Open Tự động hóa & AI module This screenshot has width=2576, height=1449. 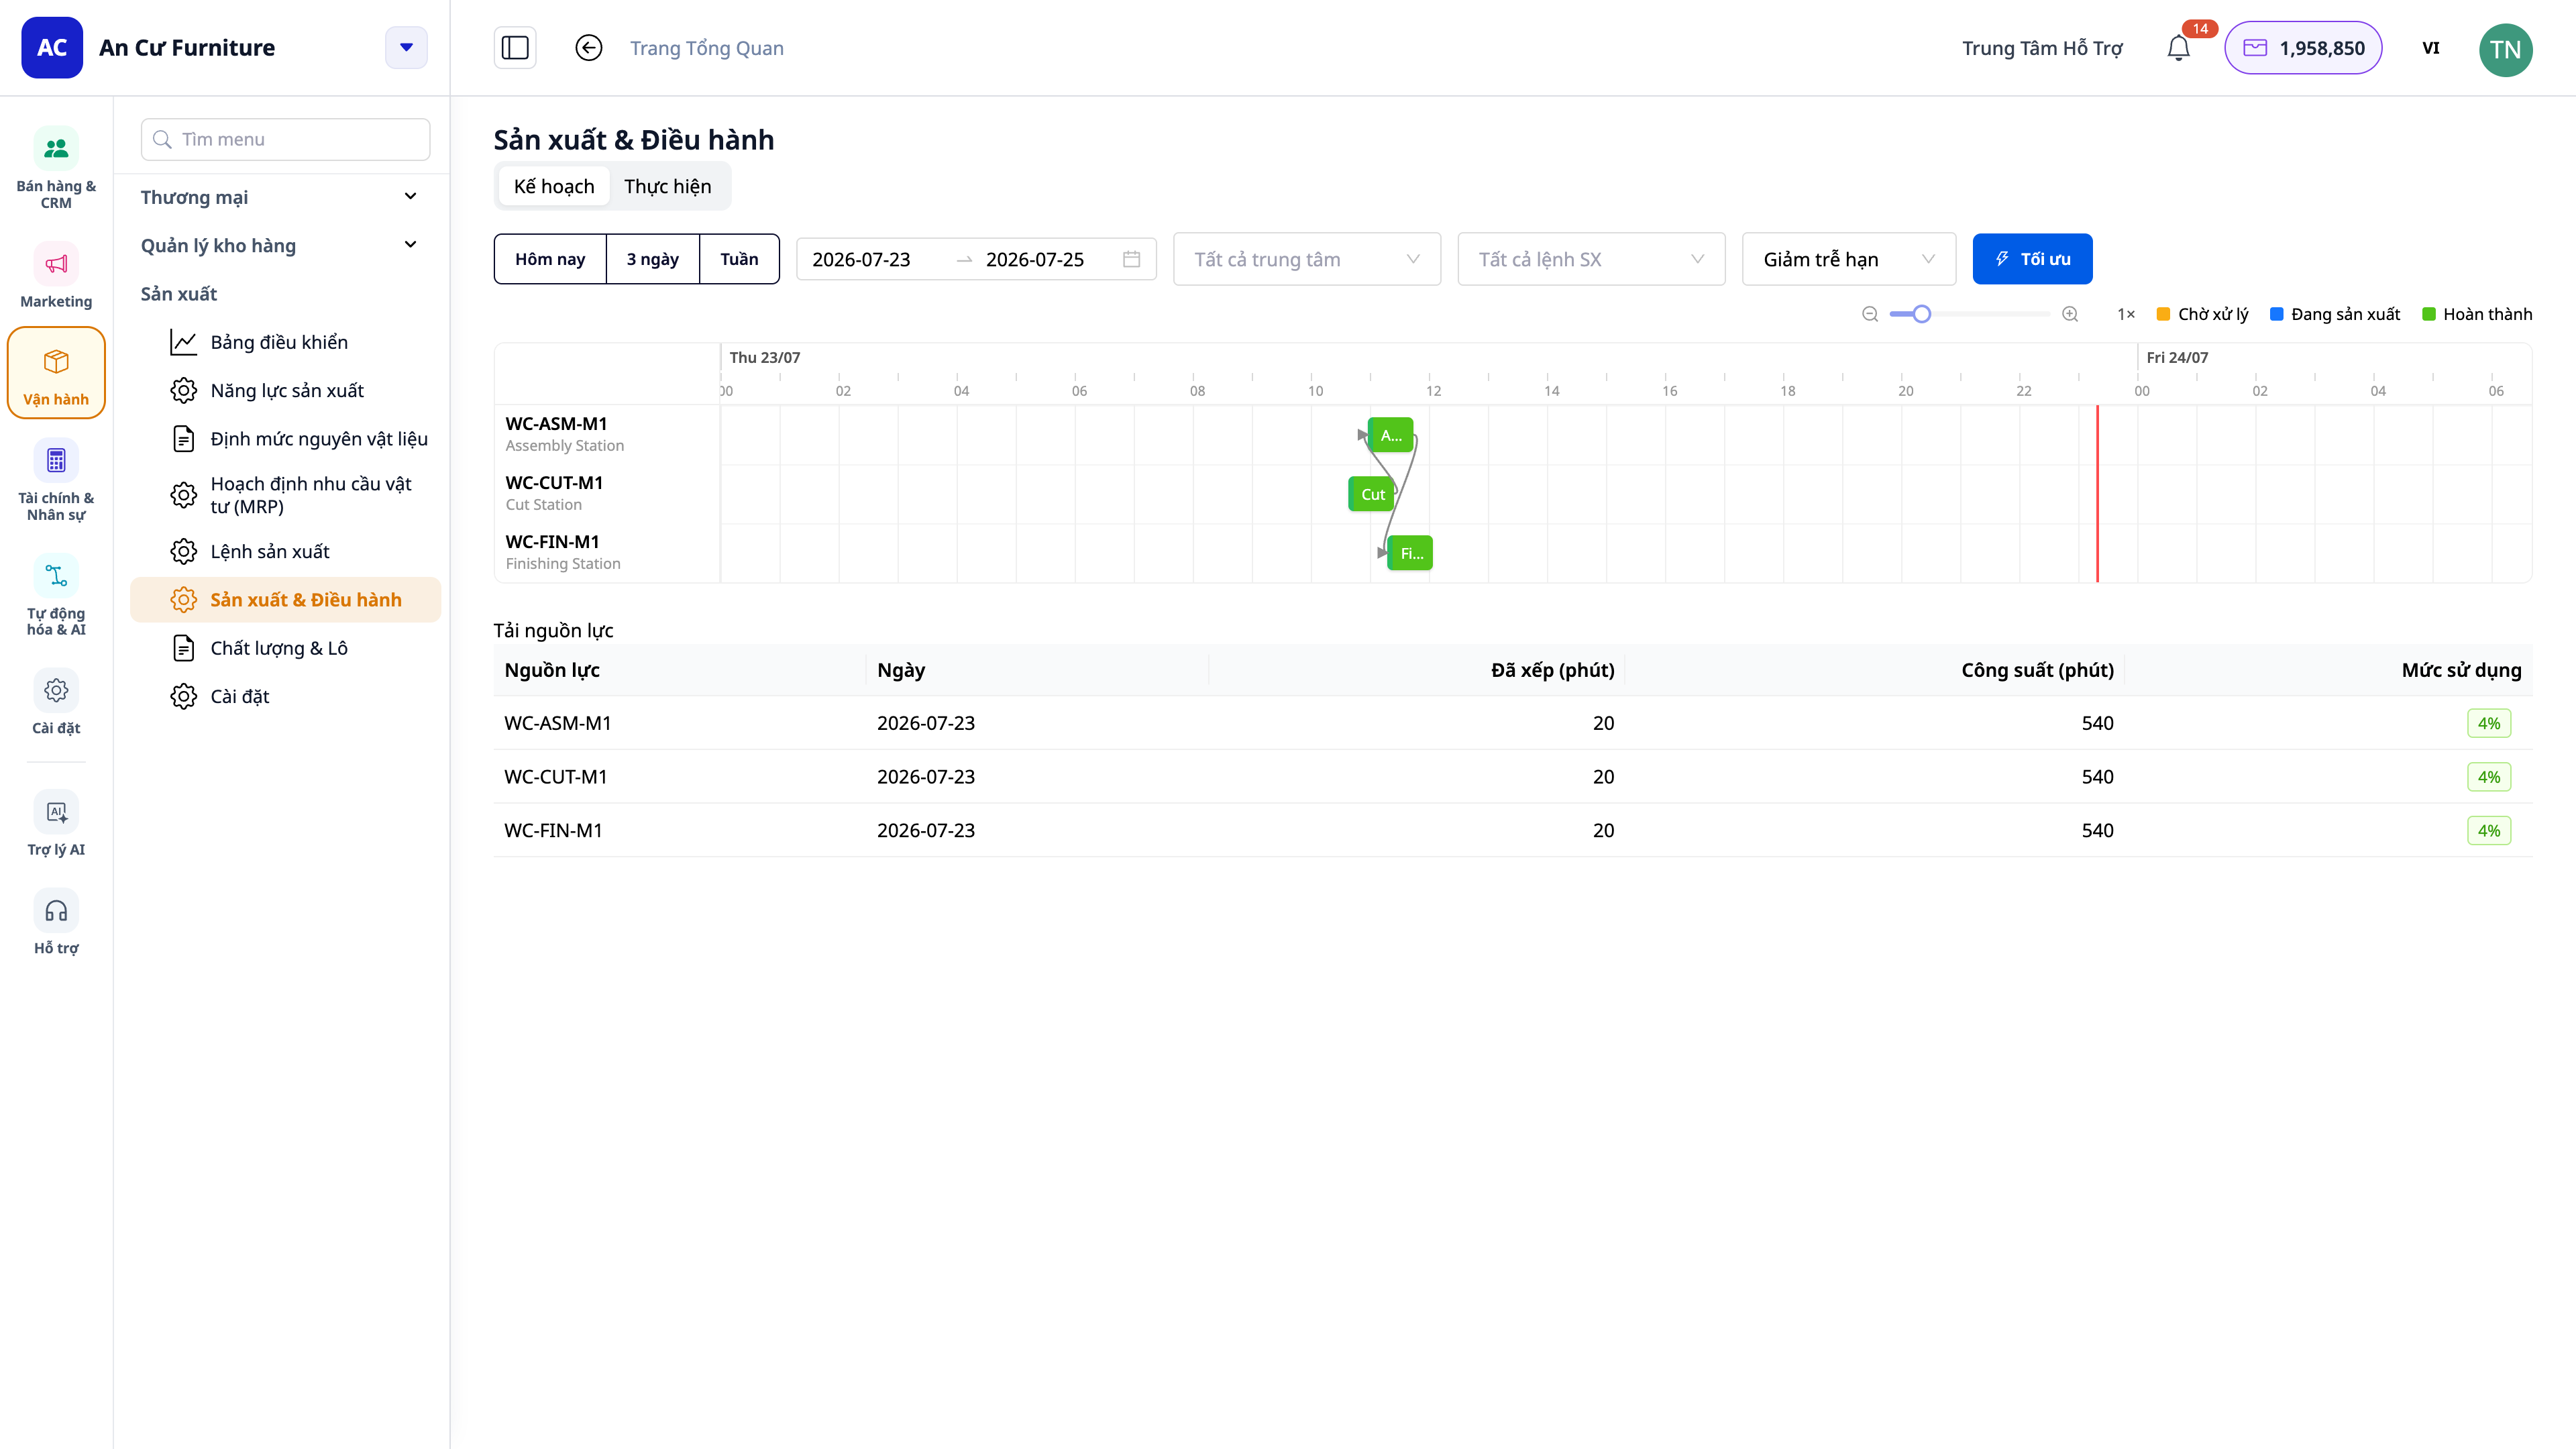(56, 596)
